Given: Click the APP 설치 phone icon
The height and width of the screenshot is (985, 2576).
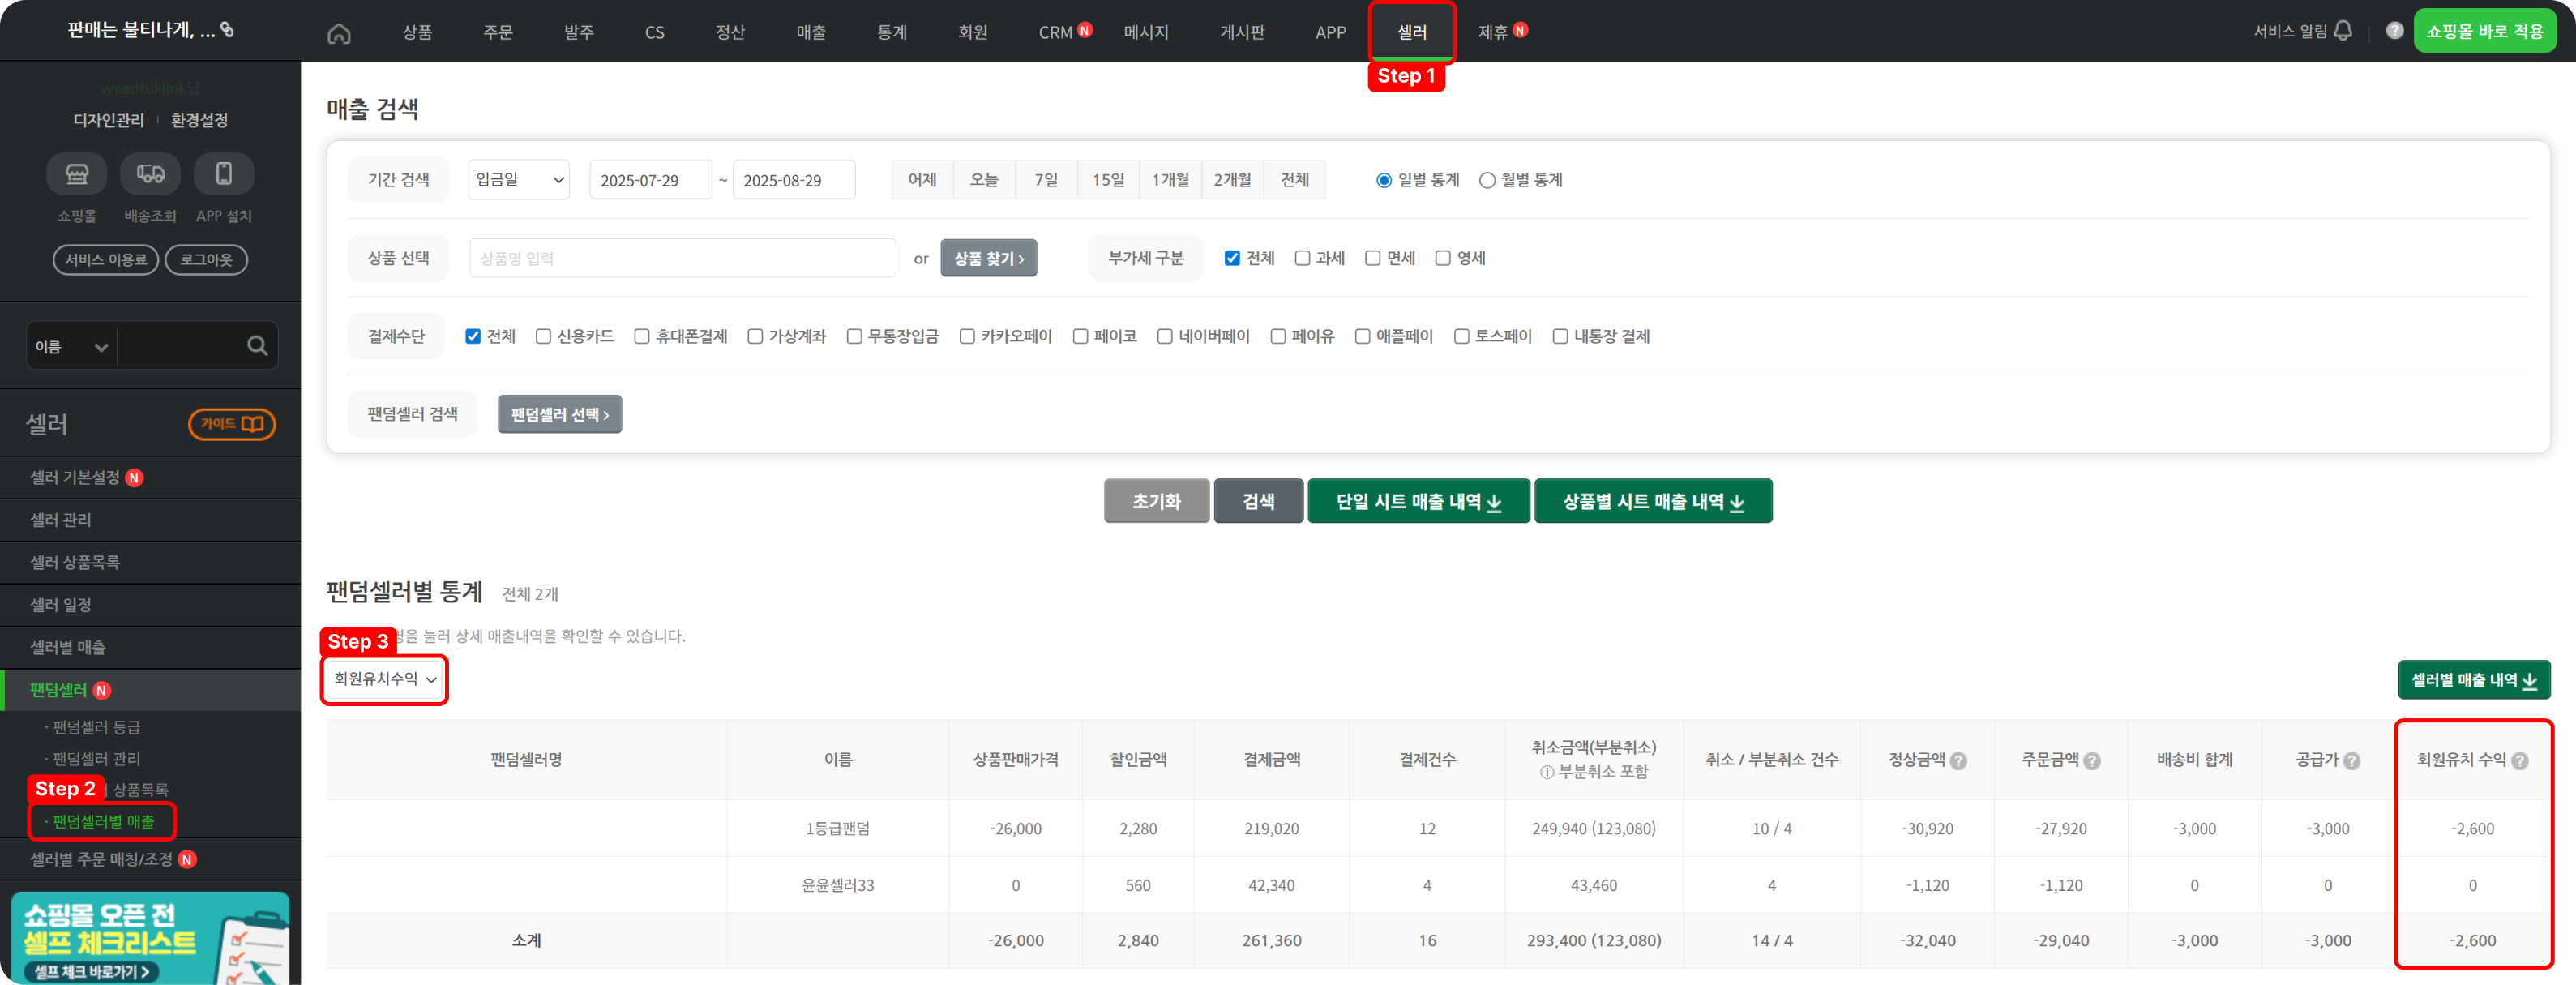Looking at the screenshot, I should point(224,174).
